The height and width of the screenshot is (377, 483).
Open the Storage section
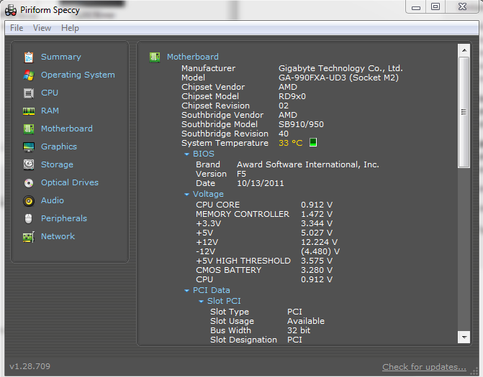click(57, 164)
